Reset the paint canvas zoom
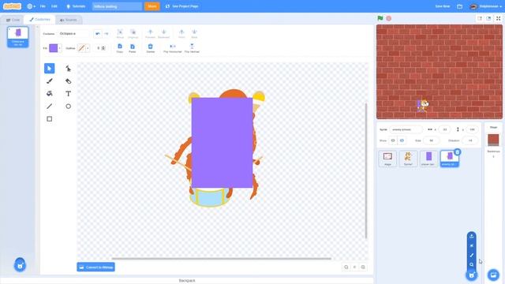The image size is (505, 284). click(x=354, y=267)
